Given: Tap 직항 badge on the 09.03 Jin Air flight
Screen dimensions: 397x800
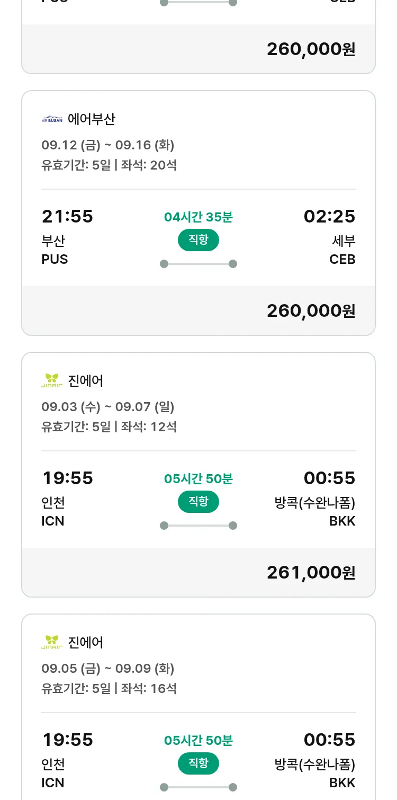Looking at the screenshot, I should (198, 502).
